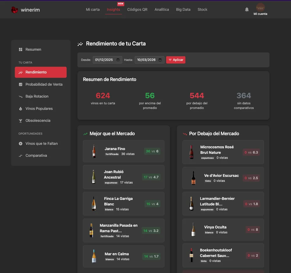Screen dimensions: 291x273
Task: Open the Mi carta tab
Action: point(93,10)
